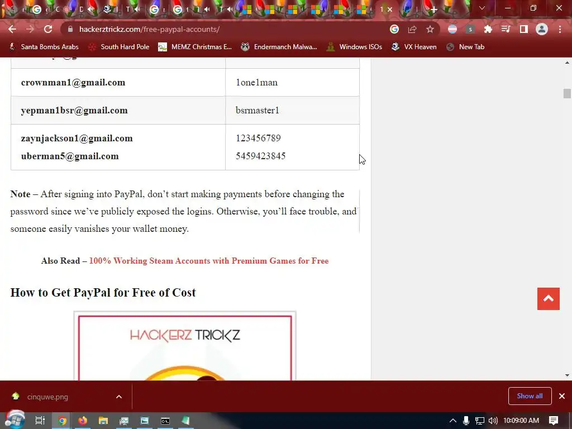Expand the cinquwe.png download options chevron
Viewport: 572px width, 429px height.
point(119,397)
